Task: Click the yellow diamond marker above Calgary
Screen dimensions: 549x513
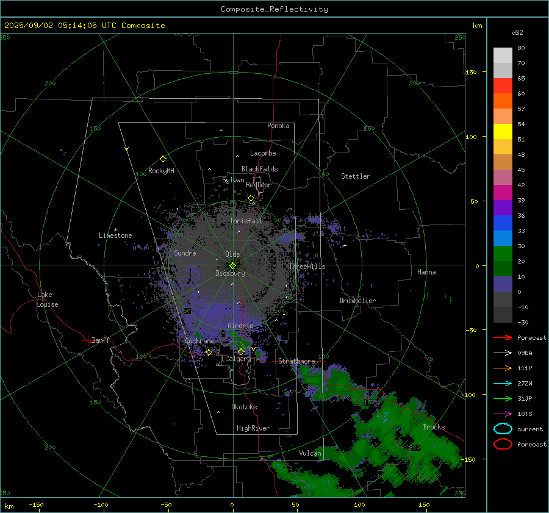Action: click(x=241, y=351)
